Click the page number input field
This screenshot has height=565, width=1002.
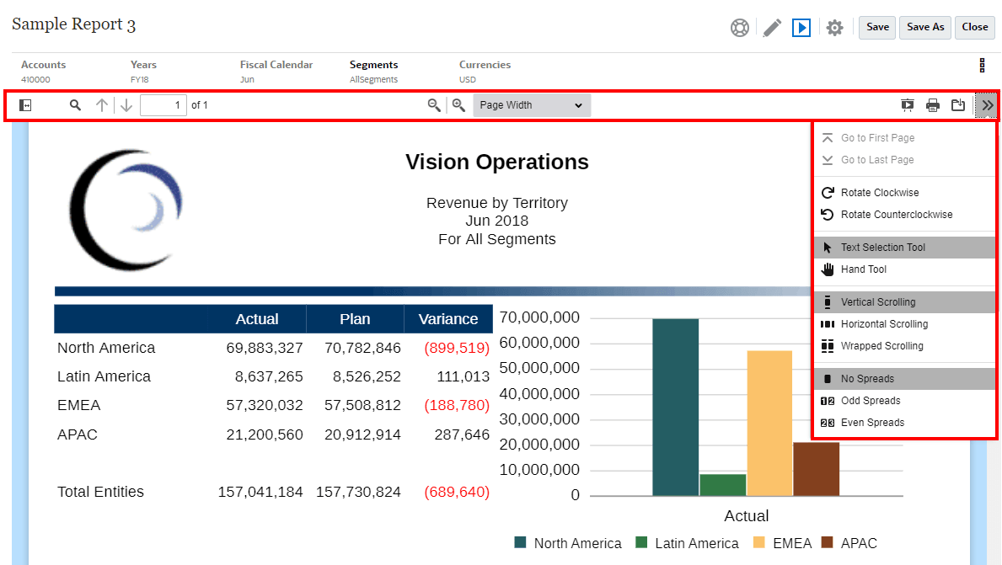coord(163,105)
